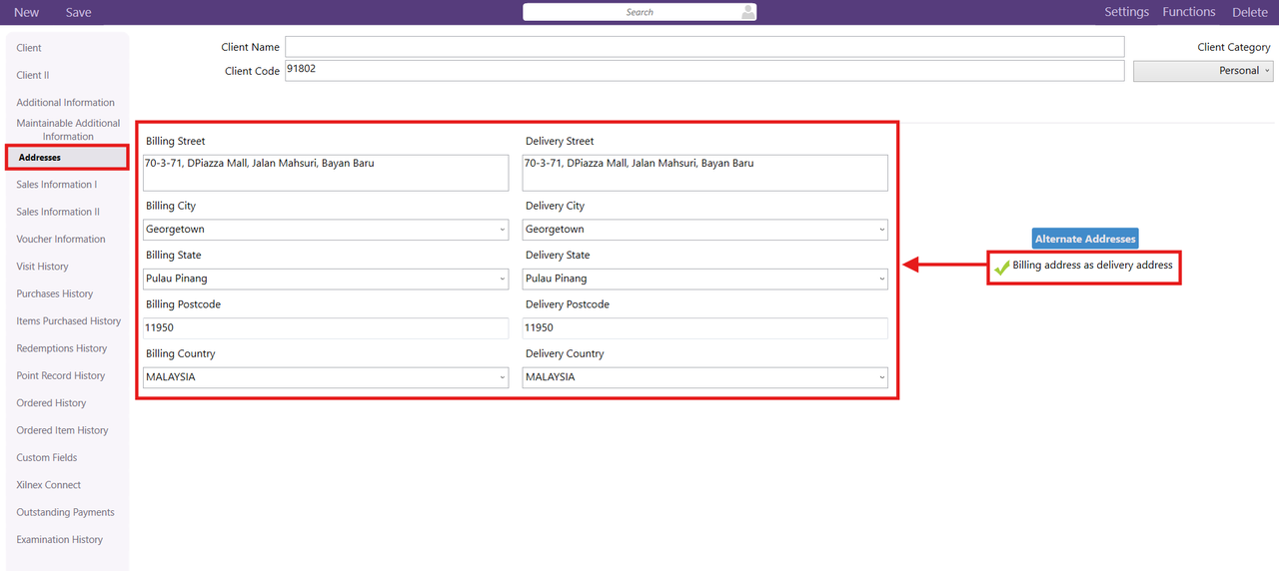The height and width of the screenshot is (571, 1279).
Task: Toggle Billing address as delivery address checkmark
Action: [1001, 267]
